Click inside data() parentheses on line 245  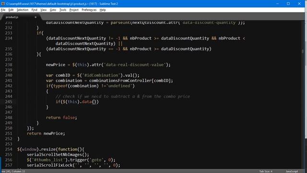(x=94, y=102)
